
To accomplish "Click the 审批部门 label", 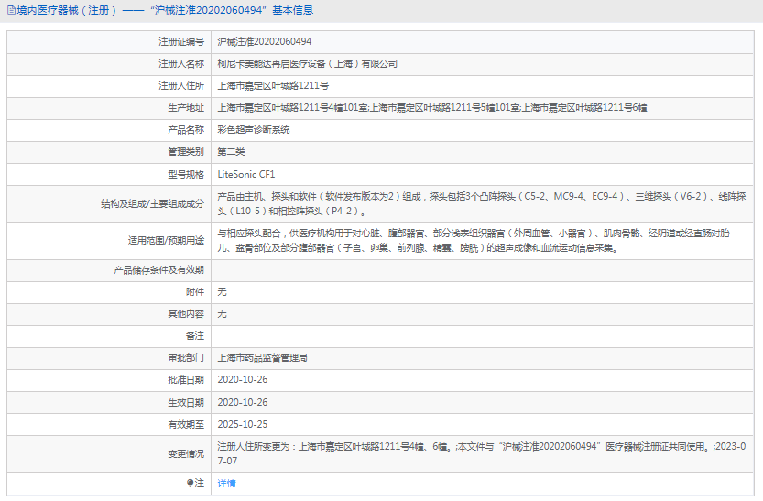I will tap(186, 358).
